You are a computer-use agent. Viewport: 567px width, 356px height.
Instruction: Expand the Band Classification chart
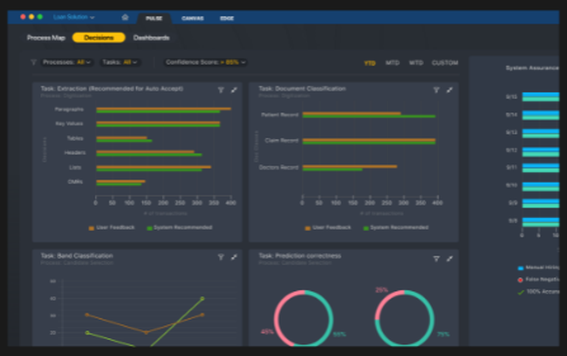click(x=234, y=257)
